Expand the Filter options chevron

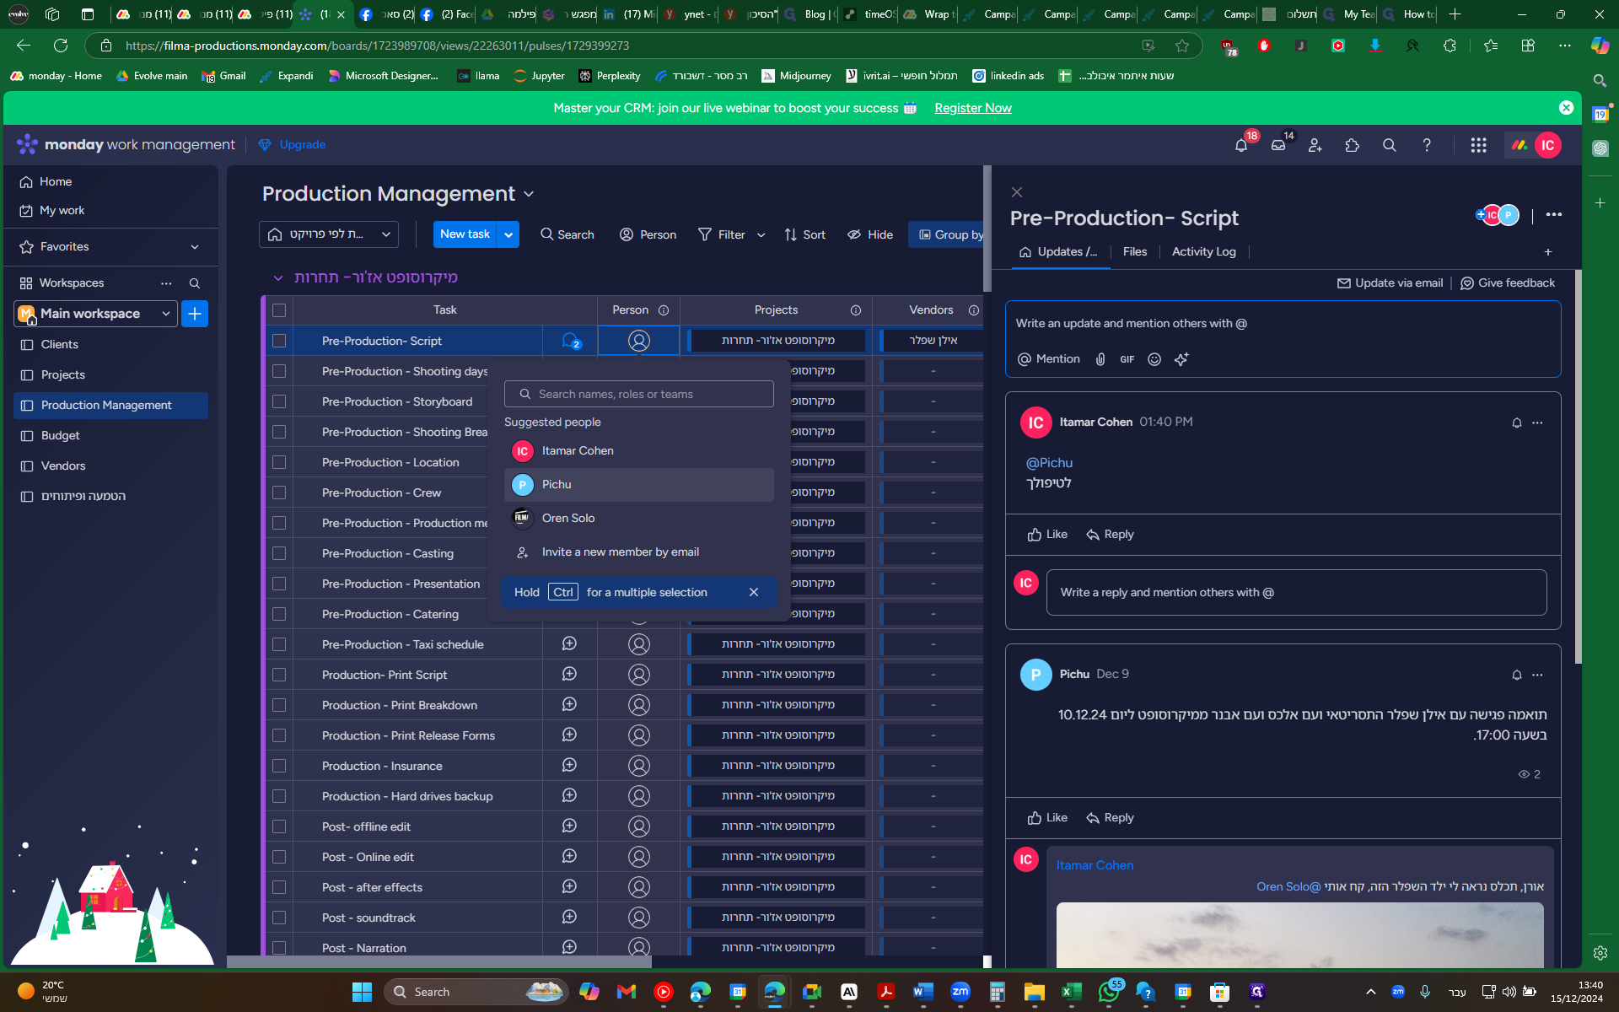(x=761, y=235)
